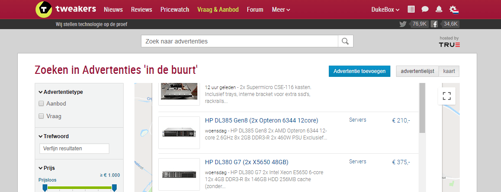Focus the Zoek naar advertenties search field
Viewport: 501px width, 192px height.
point(239,41)
